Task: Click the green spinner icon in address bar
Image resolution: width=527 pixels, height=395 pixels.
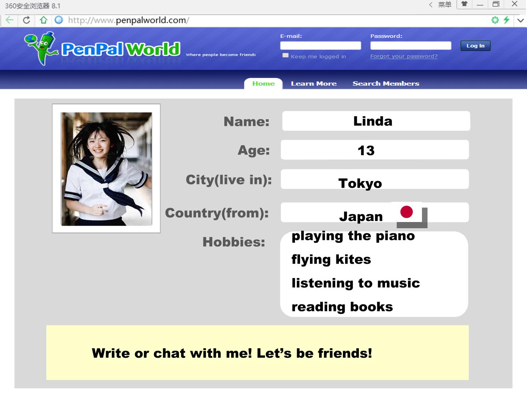Action: click(495, 20)
